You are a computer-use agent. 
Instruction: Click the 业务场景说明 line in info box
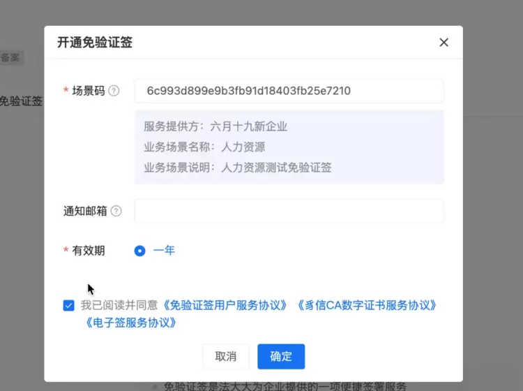237,168
